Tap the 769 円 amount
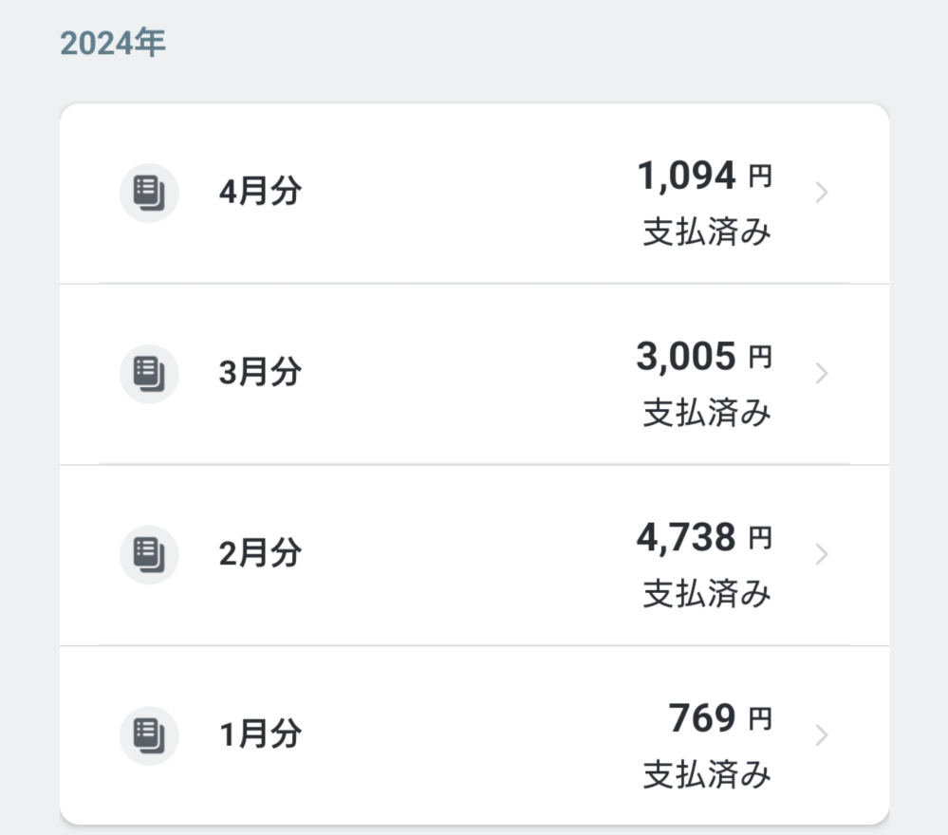Image resolution: width=948 pixels, height=835 pixels. point(719,719)
